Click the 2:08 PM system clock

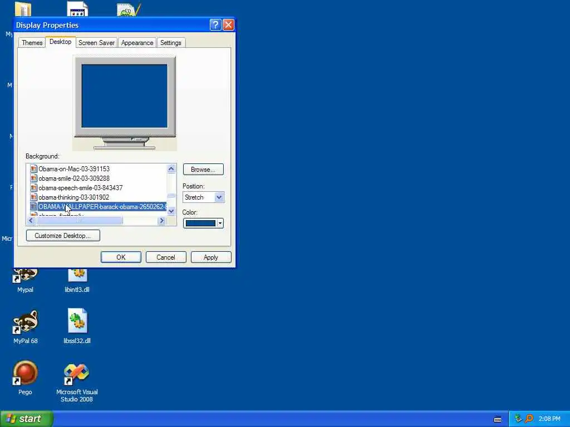coord(549,419)
